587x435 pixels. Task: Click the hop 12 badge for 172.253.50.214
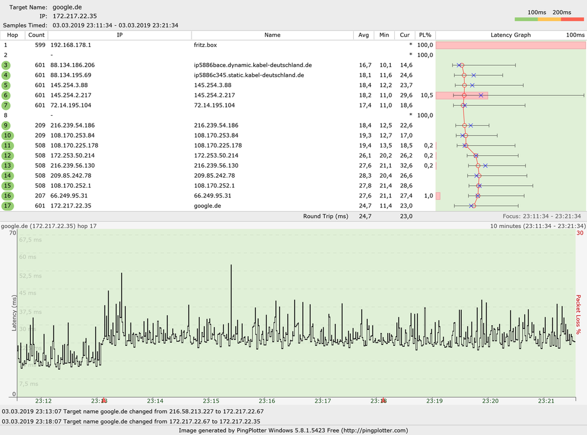pyautogui.click(x=6, y=155)
